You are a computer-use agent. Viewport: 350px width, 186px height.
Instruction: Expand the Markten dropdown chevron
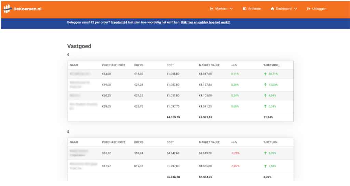(231, 9)
